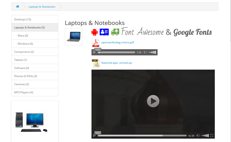This screenshot has width=231, height=142.
Task: Click the red Android icon
Action: click(x=94, y=32)
